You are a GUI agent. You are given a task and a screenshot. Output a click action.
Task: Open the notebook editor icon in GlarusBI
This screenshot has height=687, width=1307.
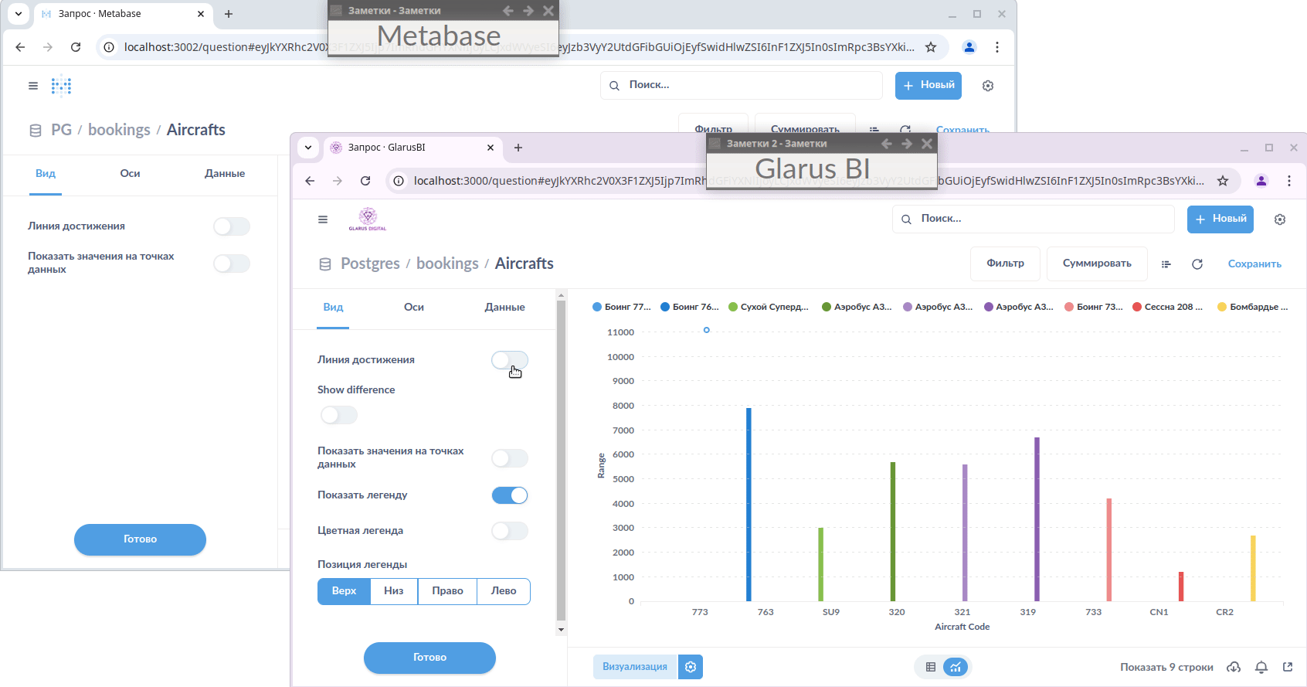point(1166,264)
